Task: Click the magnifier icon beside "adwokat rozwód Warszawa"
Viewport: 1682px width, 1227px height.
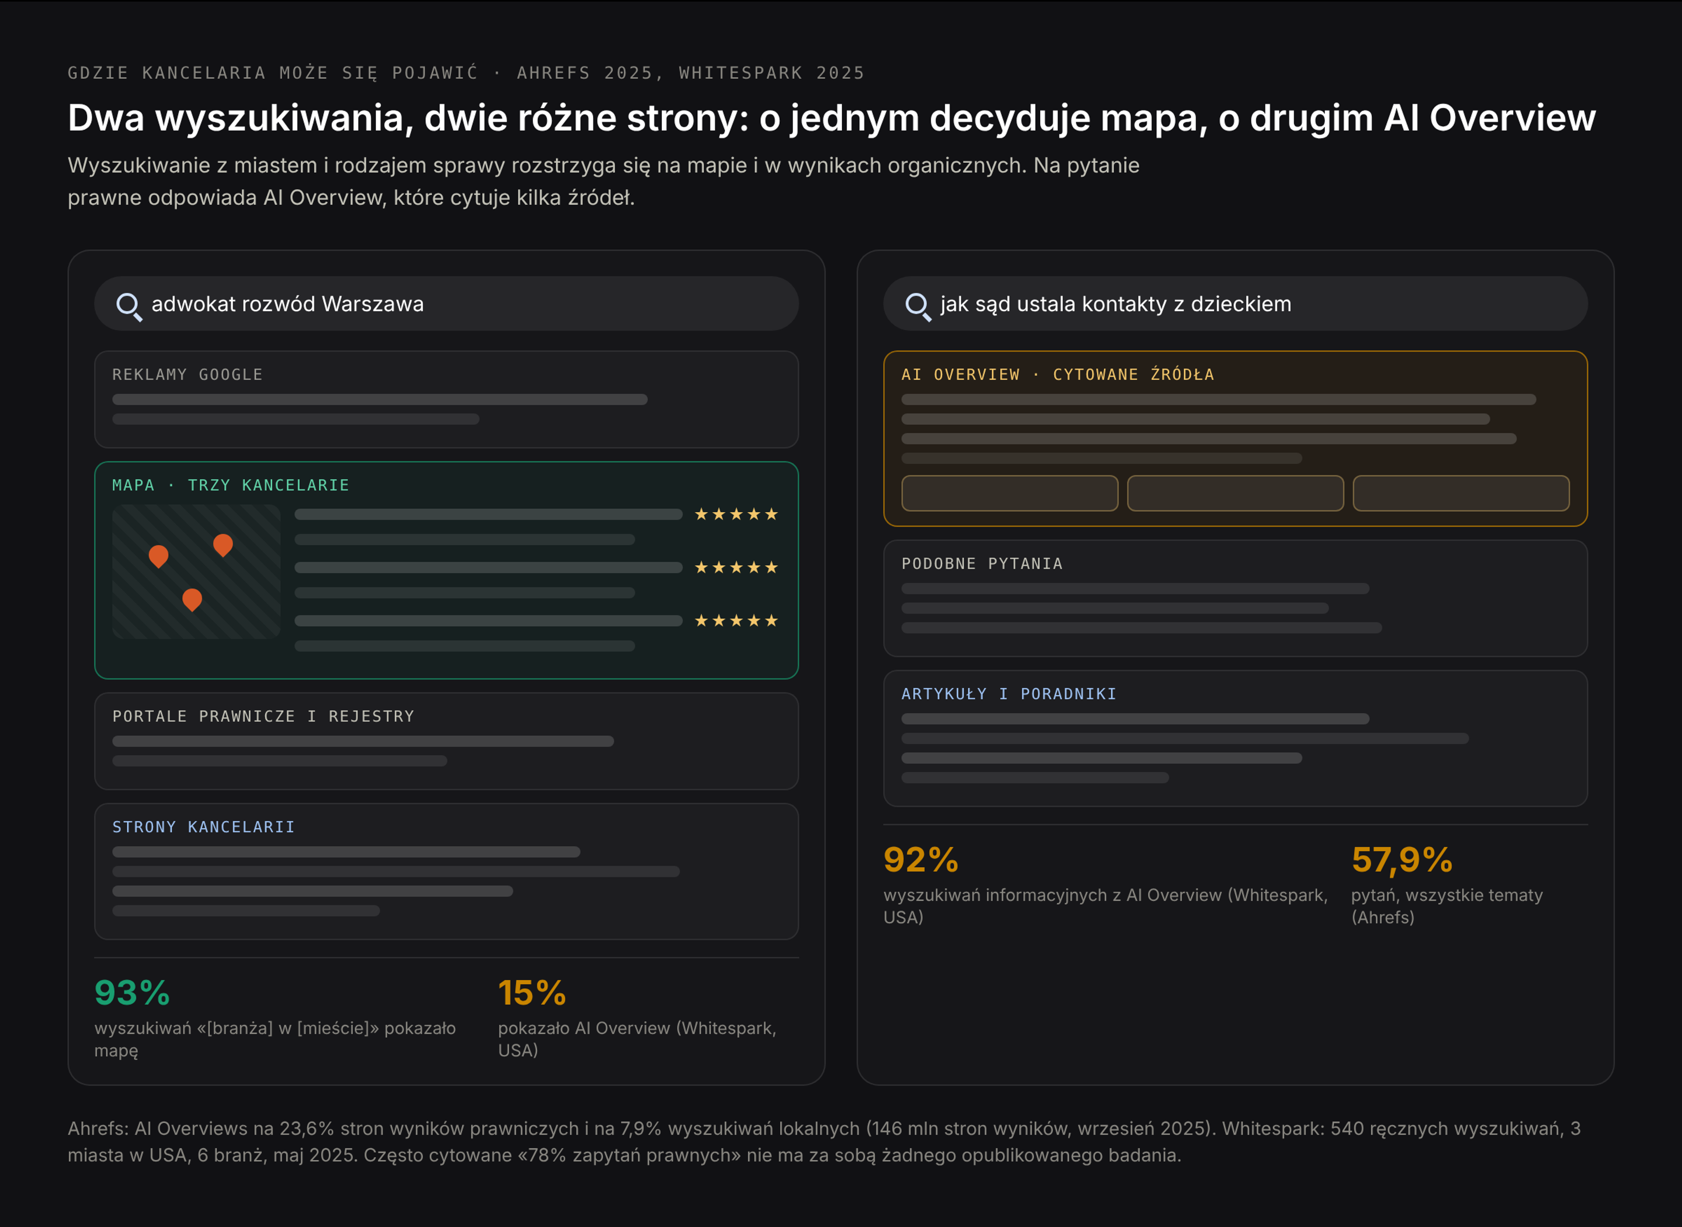Action: (x=129, y=306)
